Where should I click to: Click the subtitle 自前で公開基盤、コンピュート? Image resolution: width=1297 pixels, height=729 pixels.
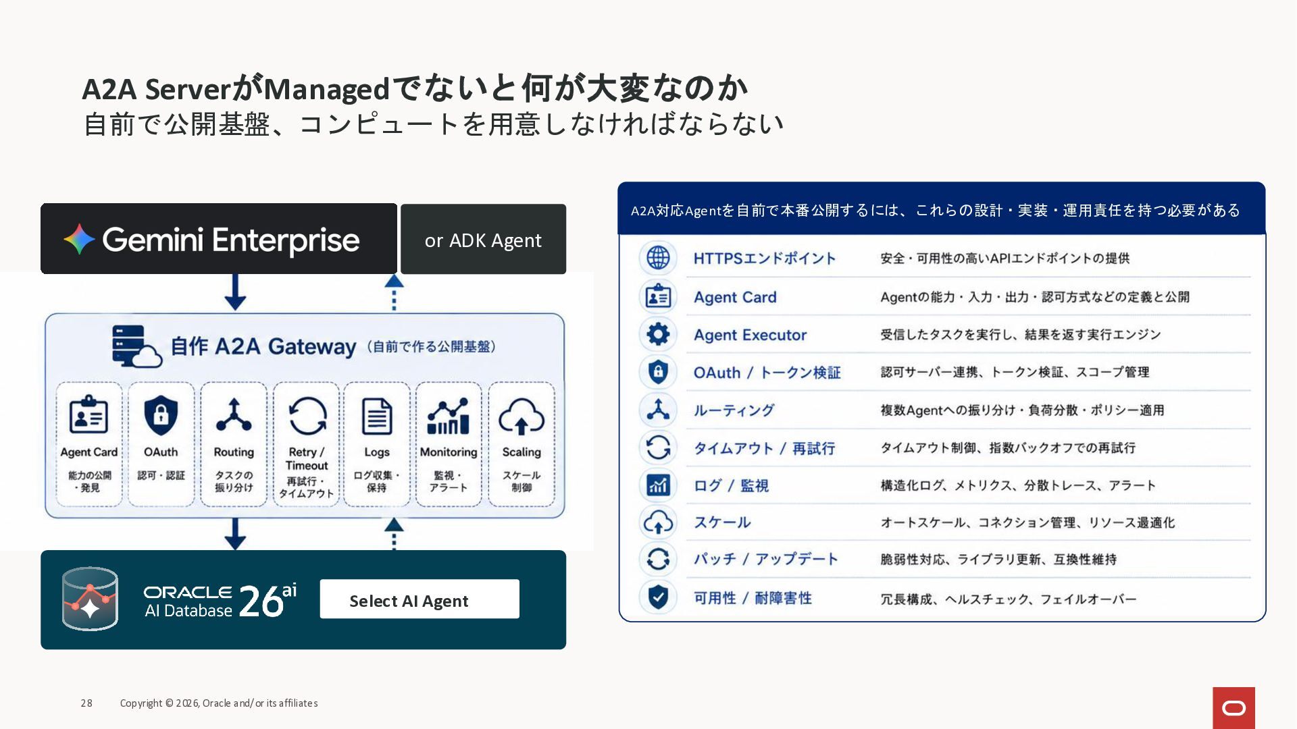click(432, 124)
